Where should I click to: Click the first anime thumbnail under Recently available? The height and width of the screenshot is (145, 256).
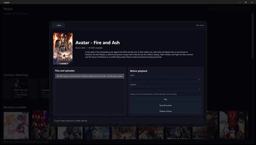[x=16, y=126]
